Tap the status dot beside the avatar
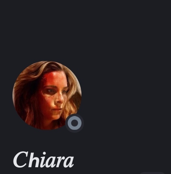Viewport: 171px width, 174px height. coord(74,123)
